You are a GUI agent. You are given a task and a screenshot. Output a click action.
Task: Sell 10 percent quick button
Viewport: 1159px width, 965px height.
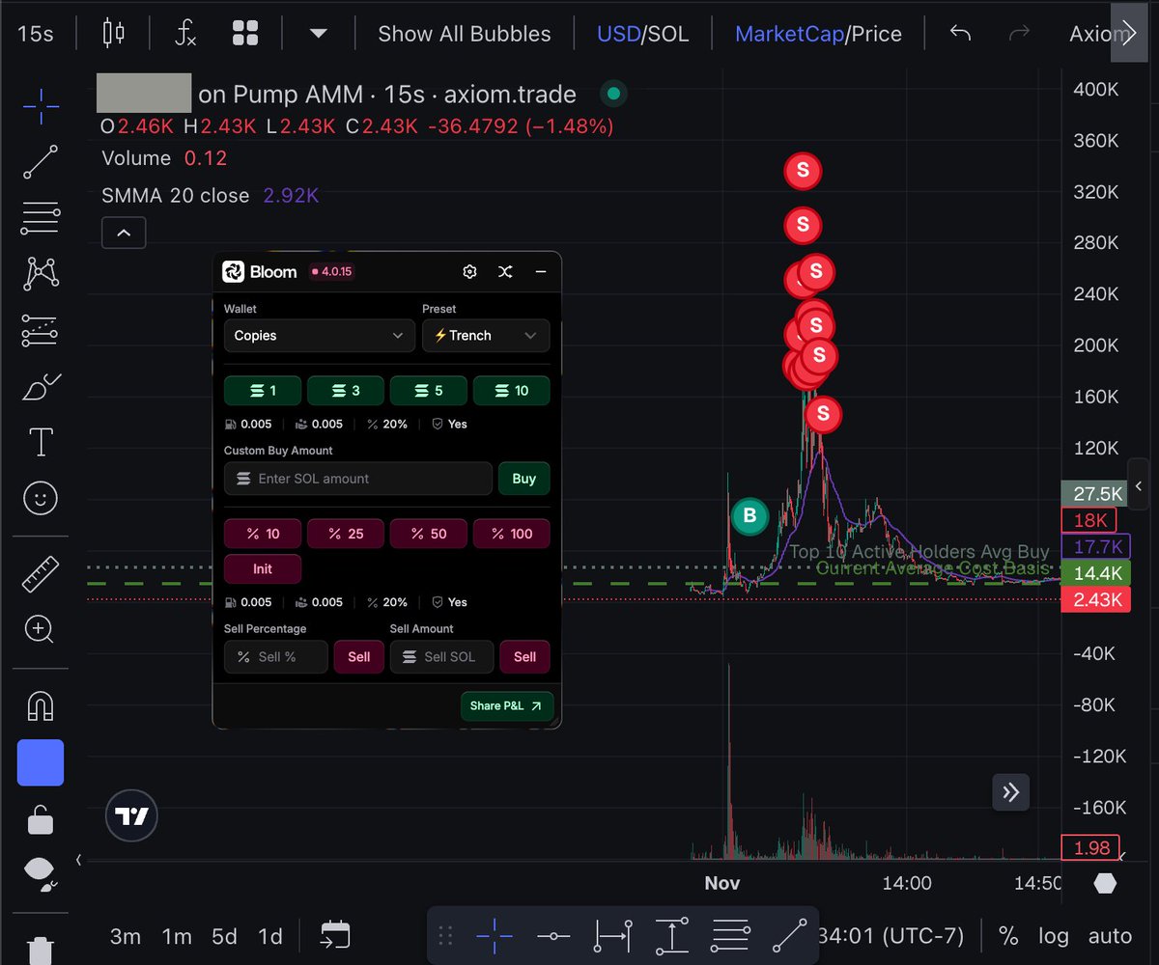[263, 534]
